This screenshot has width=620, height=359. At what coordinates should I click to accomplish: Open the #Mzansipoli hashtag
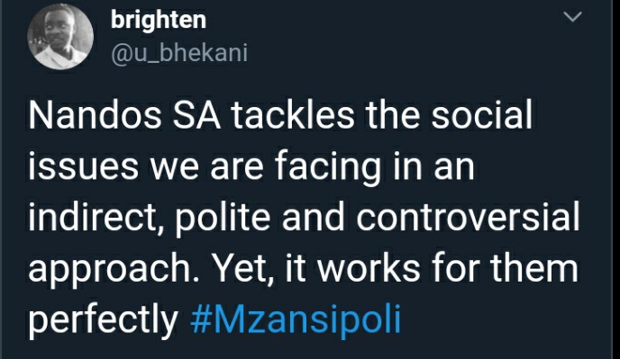pos(296,319)
